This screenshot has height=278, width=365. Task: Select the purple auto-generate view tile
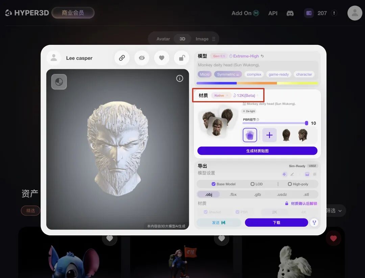250,135
